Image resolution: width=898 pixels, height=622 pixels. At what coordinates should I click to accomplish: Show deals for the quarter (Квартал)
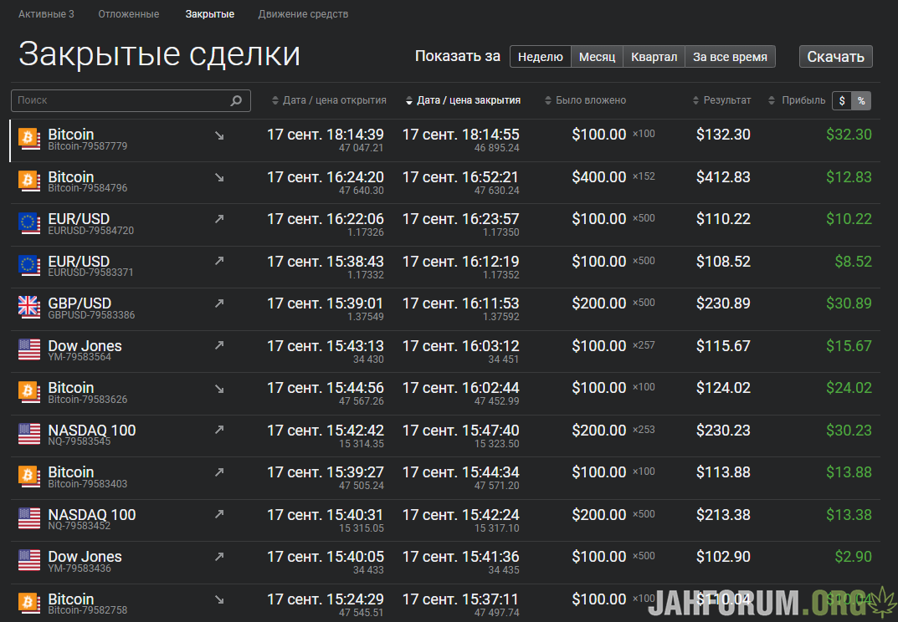(654, 57)
